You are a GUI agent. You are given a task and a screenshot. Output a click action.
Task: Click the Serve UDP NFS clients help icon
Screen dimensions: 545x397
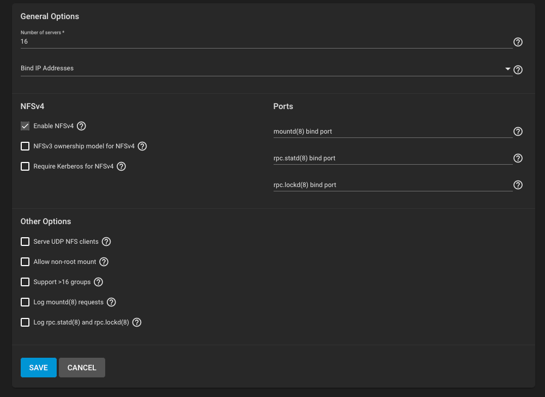106,242
